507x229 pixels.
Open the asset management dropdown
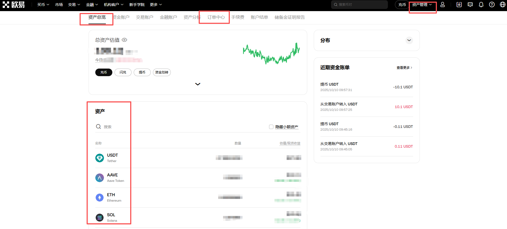coord(422,5)
